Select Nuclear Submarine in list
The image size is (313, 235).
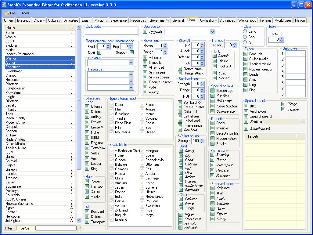[x=40, y=204]
